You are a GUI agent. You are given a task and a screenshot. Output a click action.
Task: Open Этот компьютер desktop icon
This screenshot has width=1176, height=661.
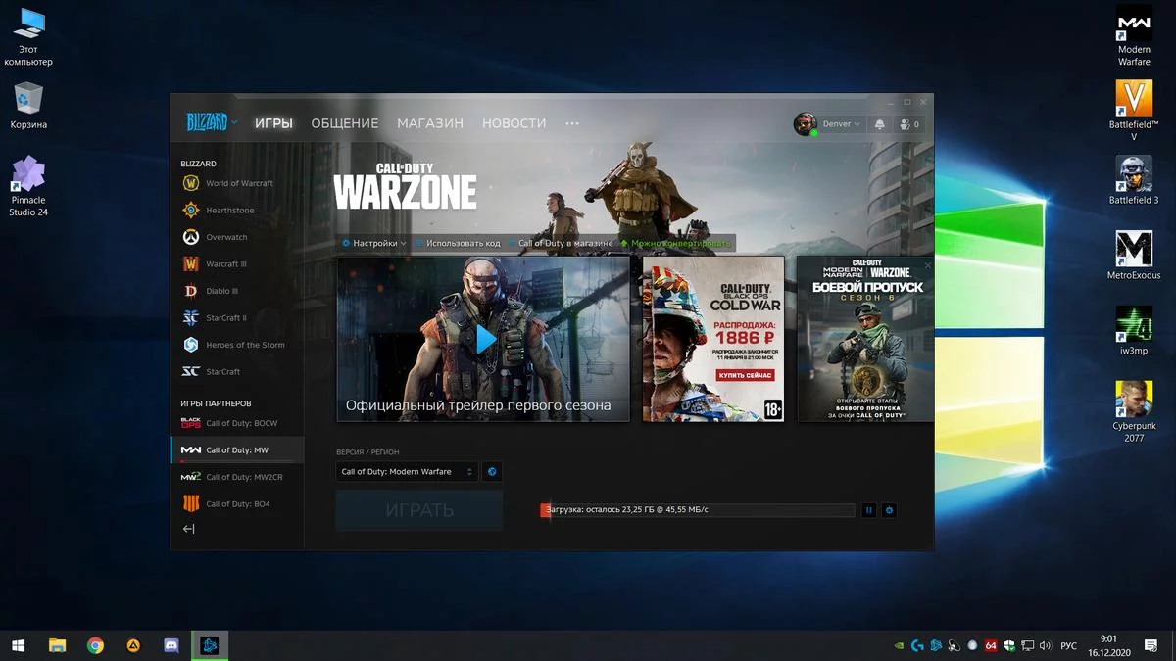pyautogui.click(x=28, y=36)
